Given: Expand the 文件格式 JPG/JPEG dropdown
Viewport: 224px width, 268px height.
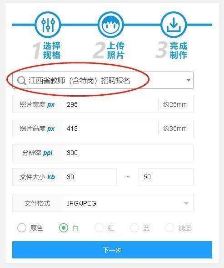Looking at the screenshot, I should [128, 203].
